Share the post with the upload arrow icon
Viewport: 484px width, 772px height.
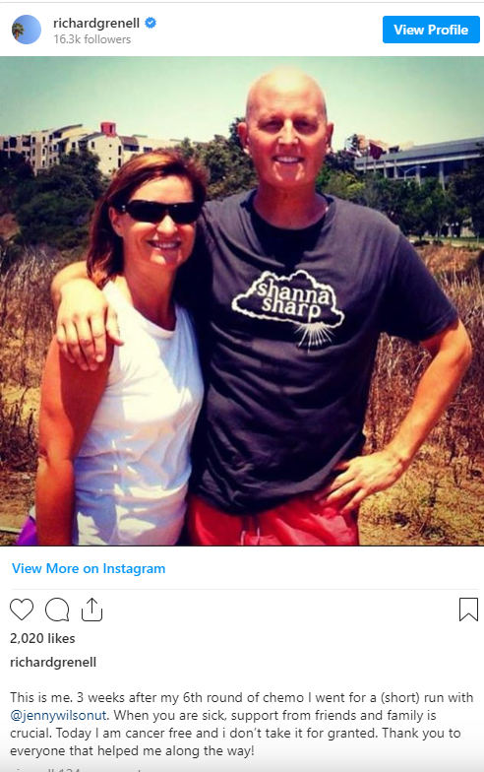(x=91, y=610)
